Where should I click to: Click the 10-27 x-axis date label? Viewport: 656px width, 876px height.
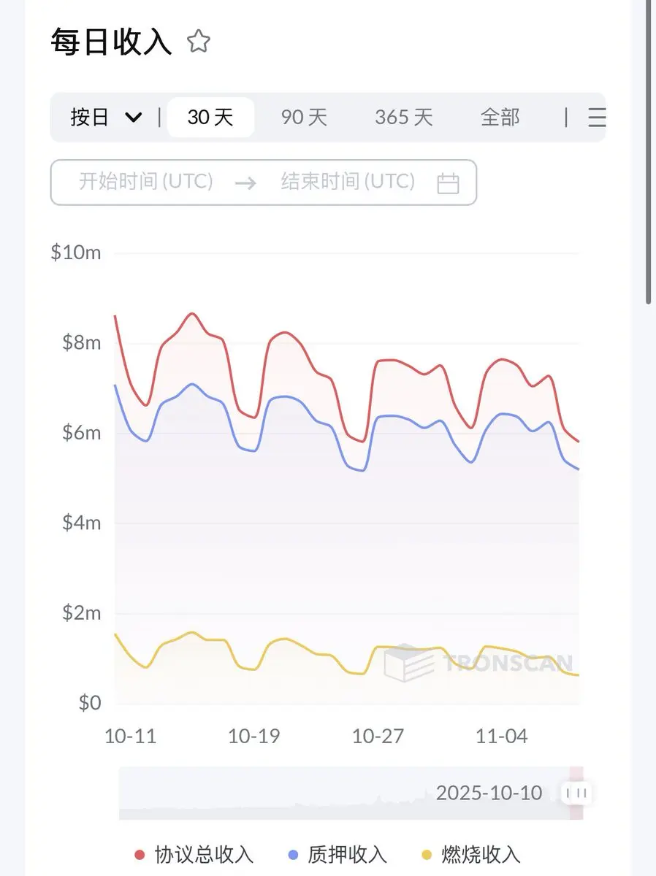[x=378, y=736]
